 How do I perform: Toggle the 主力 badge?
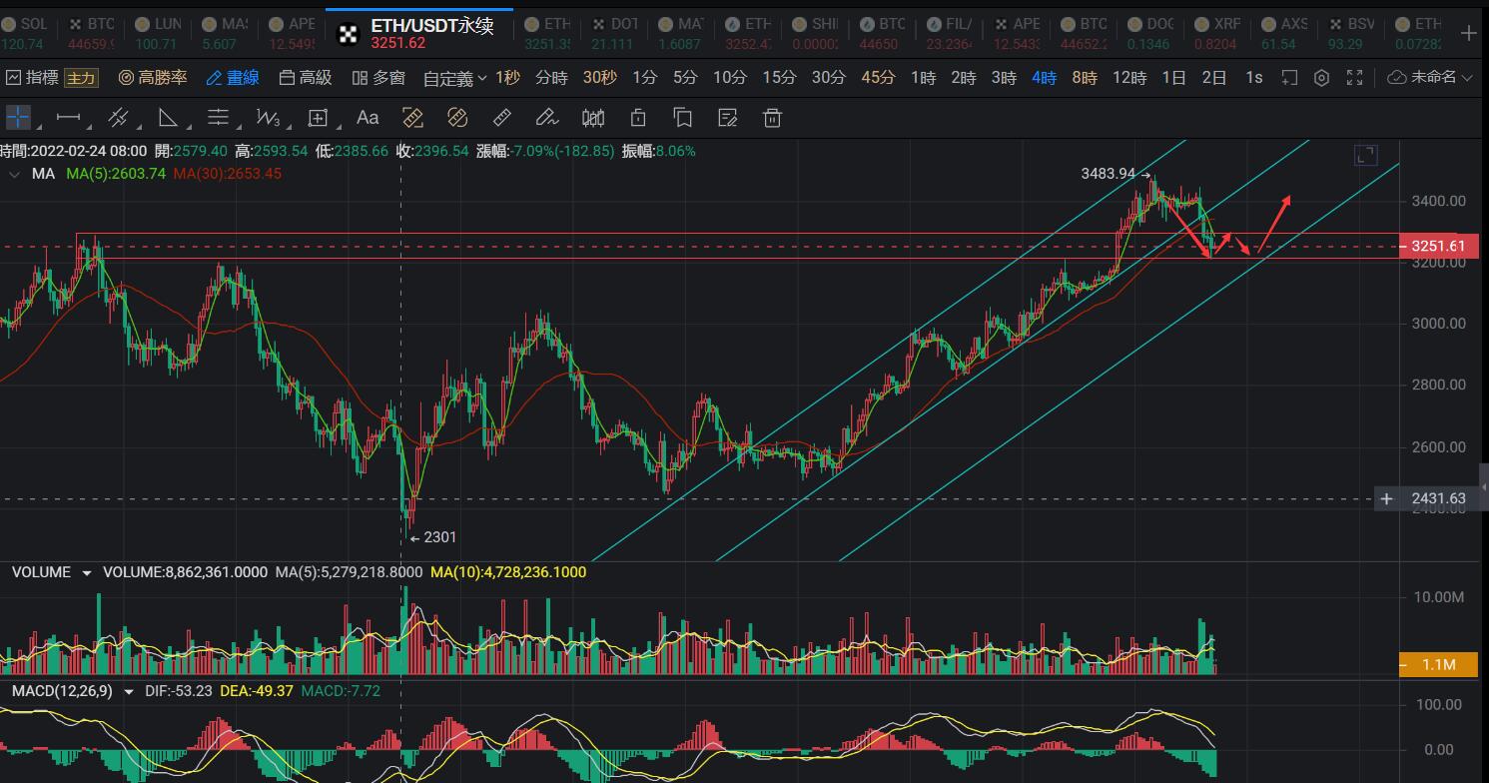click(81, 78)
